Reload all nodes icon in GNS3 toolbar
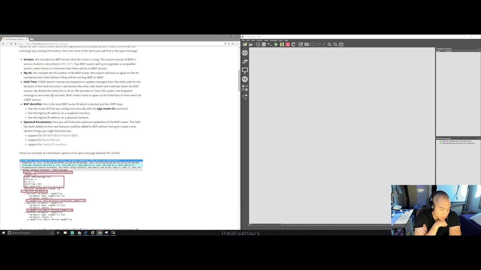Screen dimensions: 481x270 (293, 44)
